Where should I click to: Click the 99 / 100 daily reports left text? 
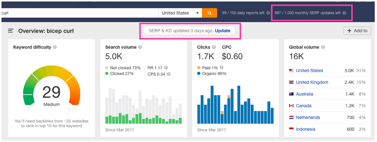point(243,13)
